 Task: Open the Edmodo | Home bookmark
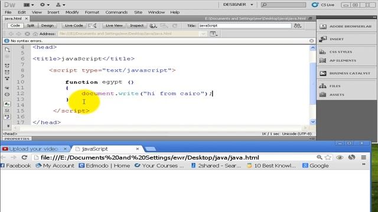tap(105, 165)
